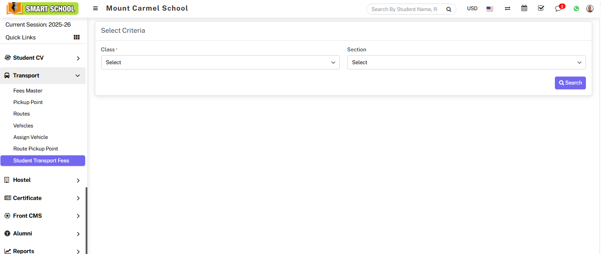Open the Route Pickup Point link
The width and height of the screenshot is (601, 254).
[35, 149]
